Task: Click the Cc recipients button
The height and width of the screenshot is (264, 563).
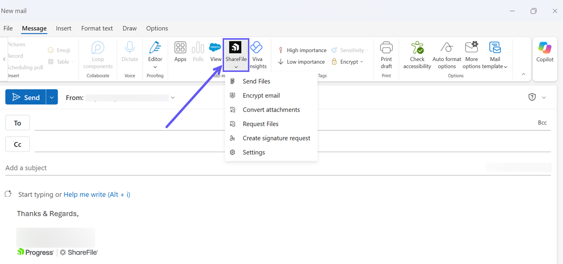Action: click(x=18, y=144)
